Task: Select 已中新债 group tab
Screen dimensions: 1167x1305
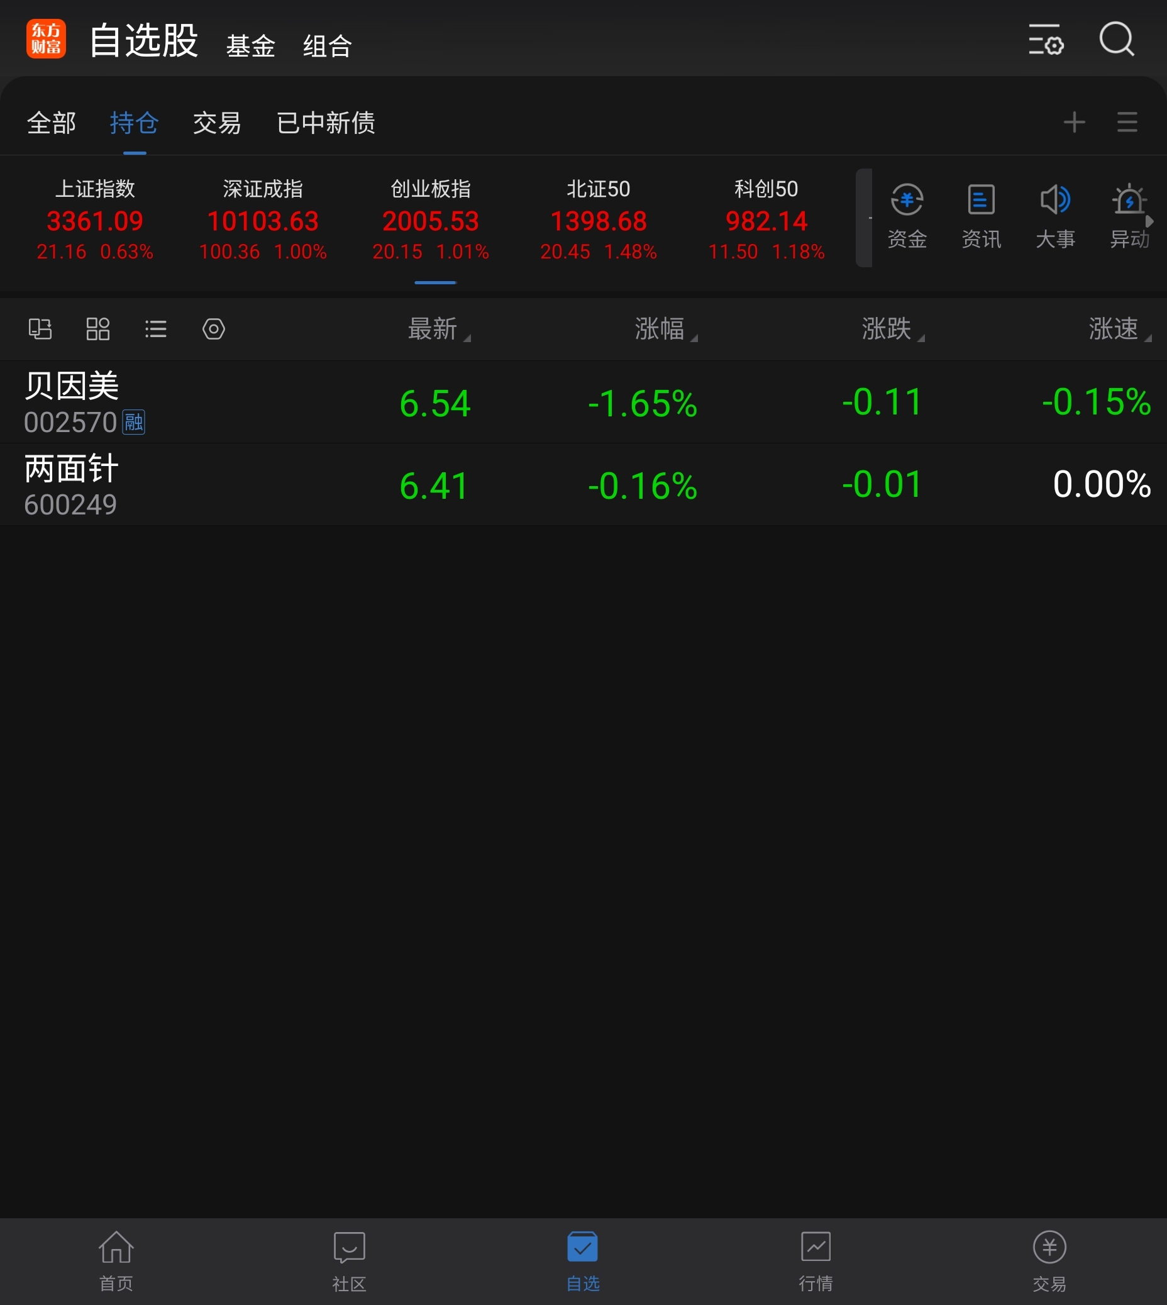Action: point(325,123)
